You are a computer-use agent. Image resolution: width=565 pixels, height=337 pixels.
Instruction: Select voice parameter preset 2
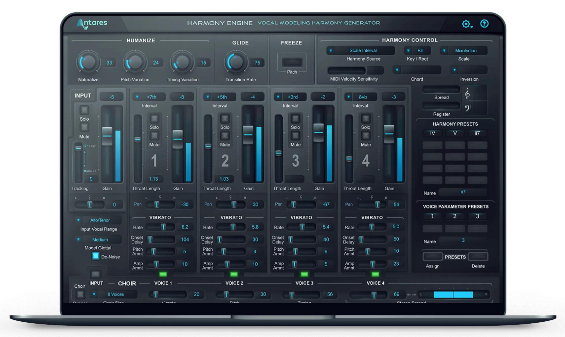(x=455, y=216)
